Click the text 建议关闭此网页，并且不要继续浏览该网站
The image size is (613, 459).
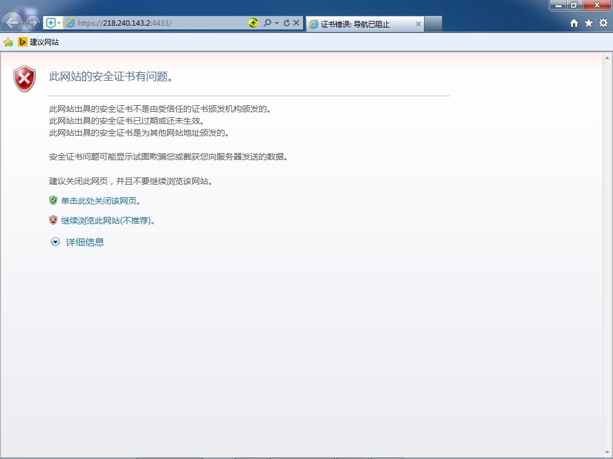tap(131, 181)
